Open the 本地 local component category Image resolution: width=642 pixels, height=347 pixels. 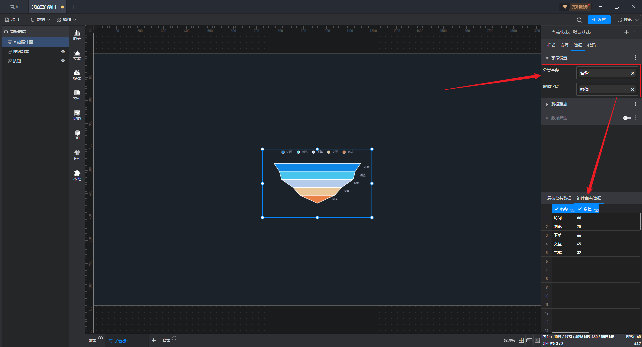coord(77,175)
